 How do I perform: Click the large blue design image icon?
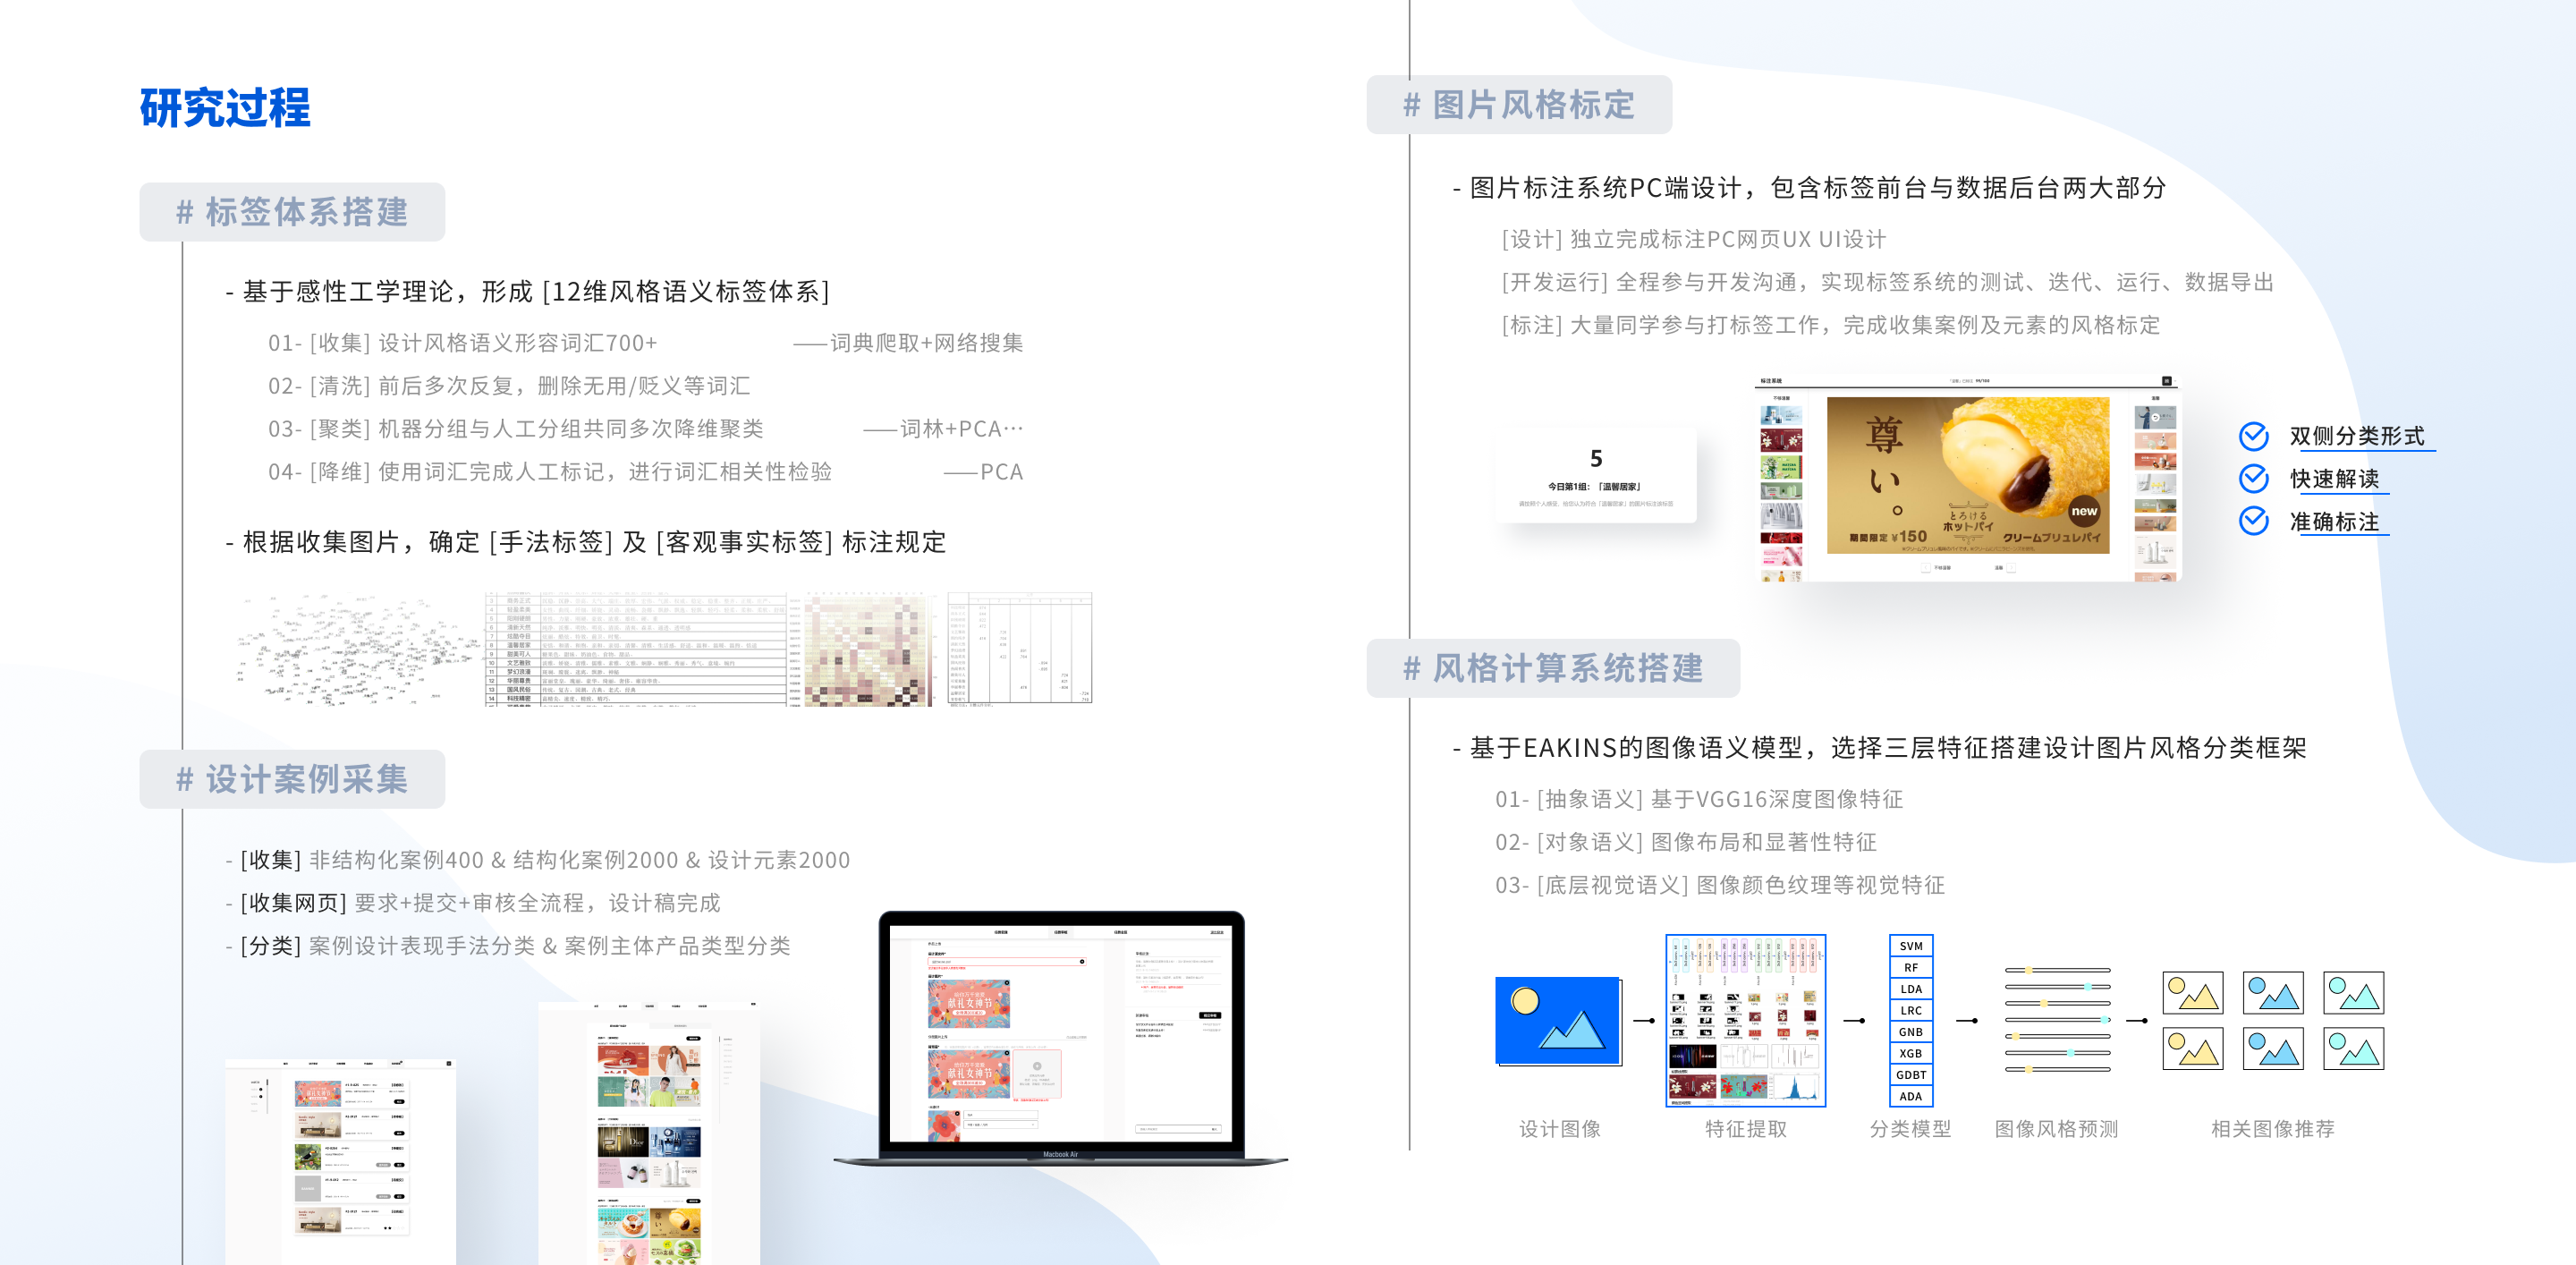1557,1020
